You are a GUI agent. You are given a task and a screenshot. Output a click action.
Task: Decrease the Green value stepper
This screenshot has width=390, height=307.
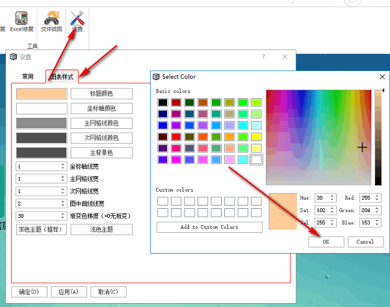click(377, 213)
